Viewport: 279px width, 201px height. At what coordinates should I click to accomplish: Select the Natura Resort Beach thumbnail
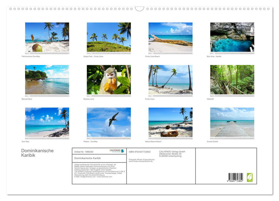tap(170, 122)
